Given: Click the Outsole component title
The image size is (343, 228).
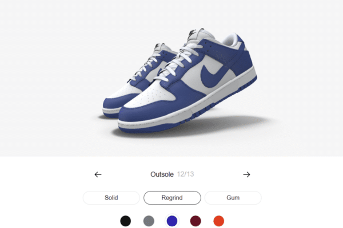Looking at the screenshot, I should [162, 174].
